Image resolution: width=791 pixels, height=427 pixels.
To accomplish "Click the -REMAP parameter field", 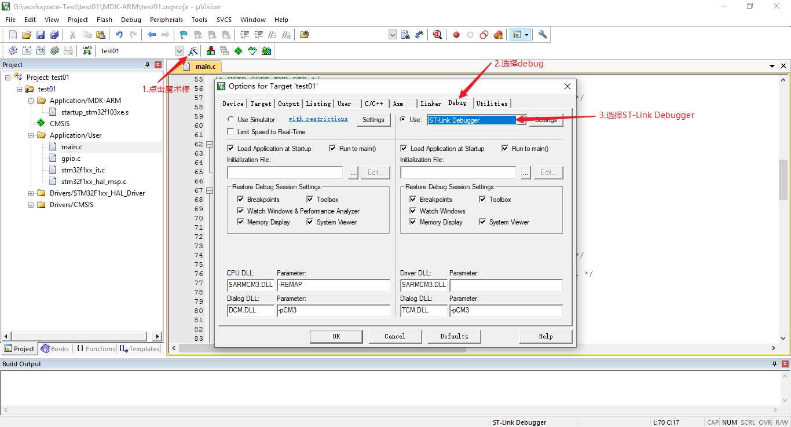I will point(334,285).
